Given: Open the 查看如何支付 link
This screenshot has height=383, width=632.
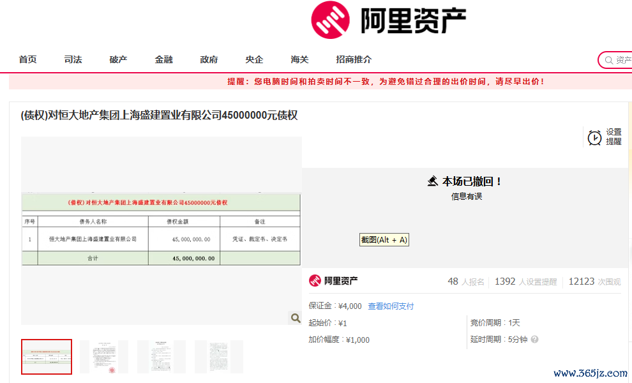Looking at the screenshot, I should pos(391,306).
